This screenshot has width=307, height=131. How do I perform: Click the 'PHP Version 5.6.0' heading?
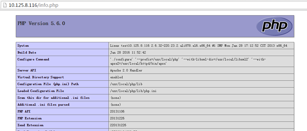[x=41, y=24]
